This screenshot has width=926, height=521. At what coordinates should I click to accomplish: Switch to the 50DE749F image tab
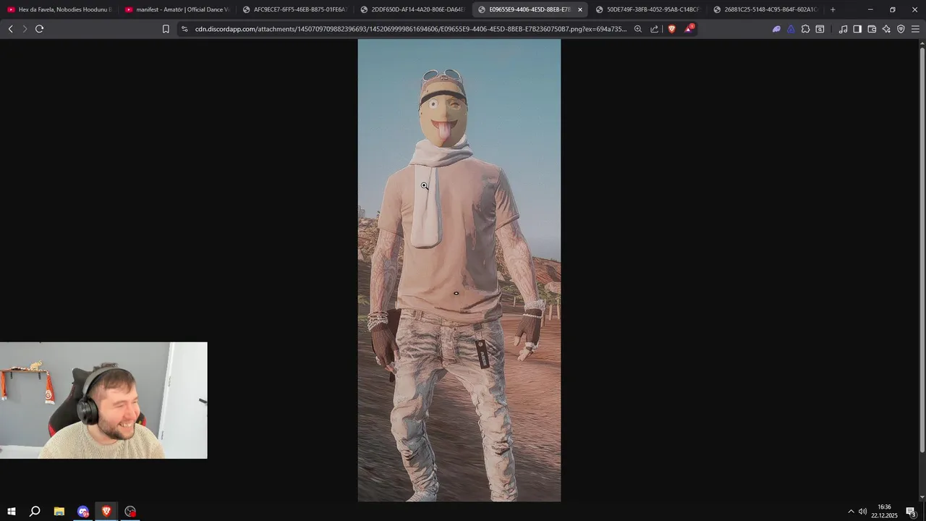[x=648, y=9]
